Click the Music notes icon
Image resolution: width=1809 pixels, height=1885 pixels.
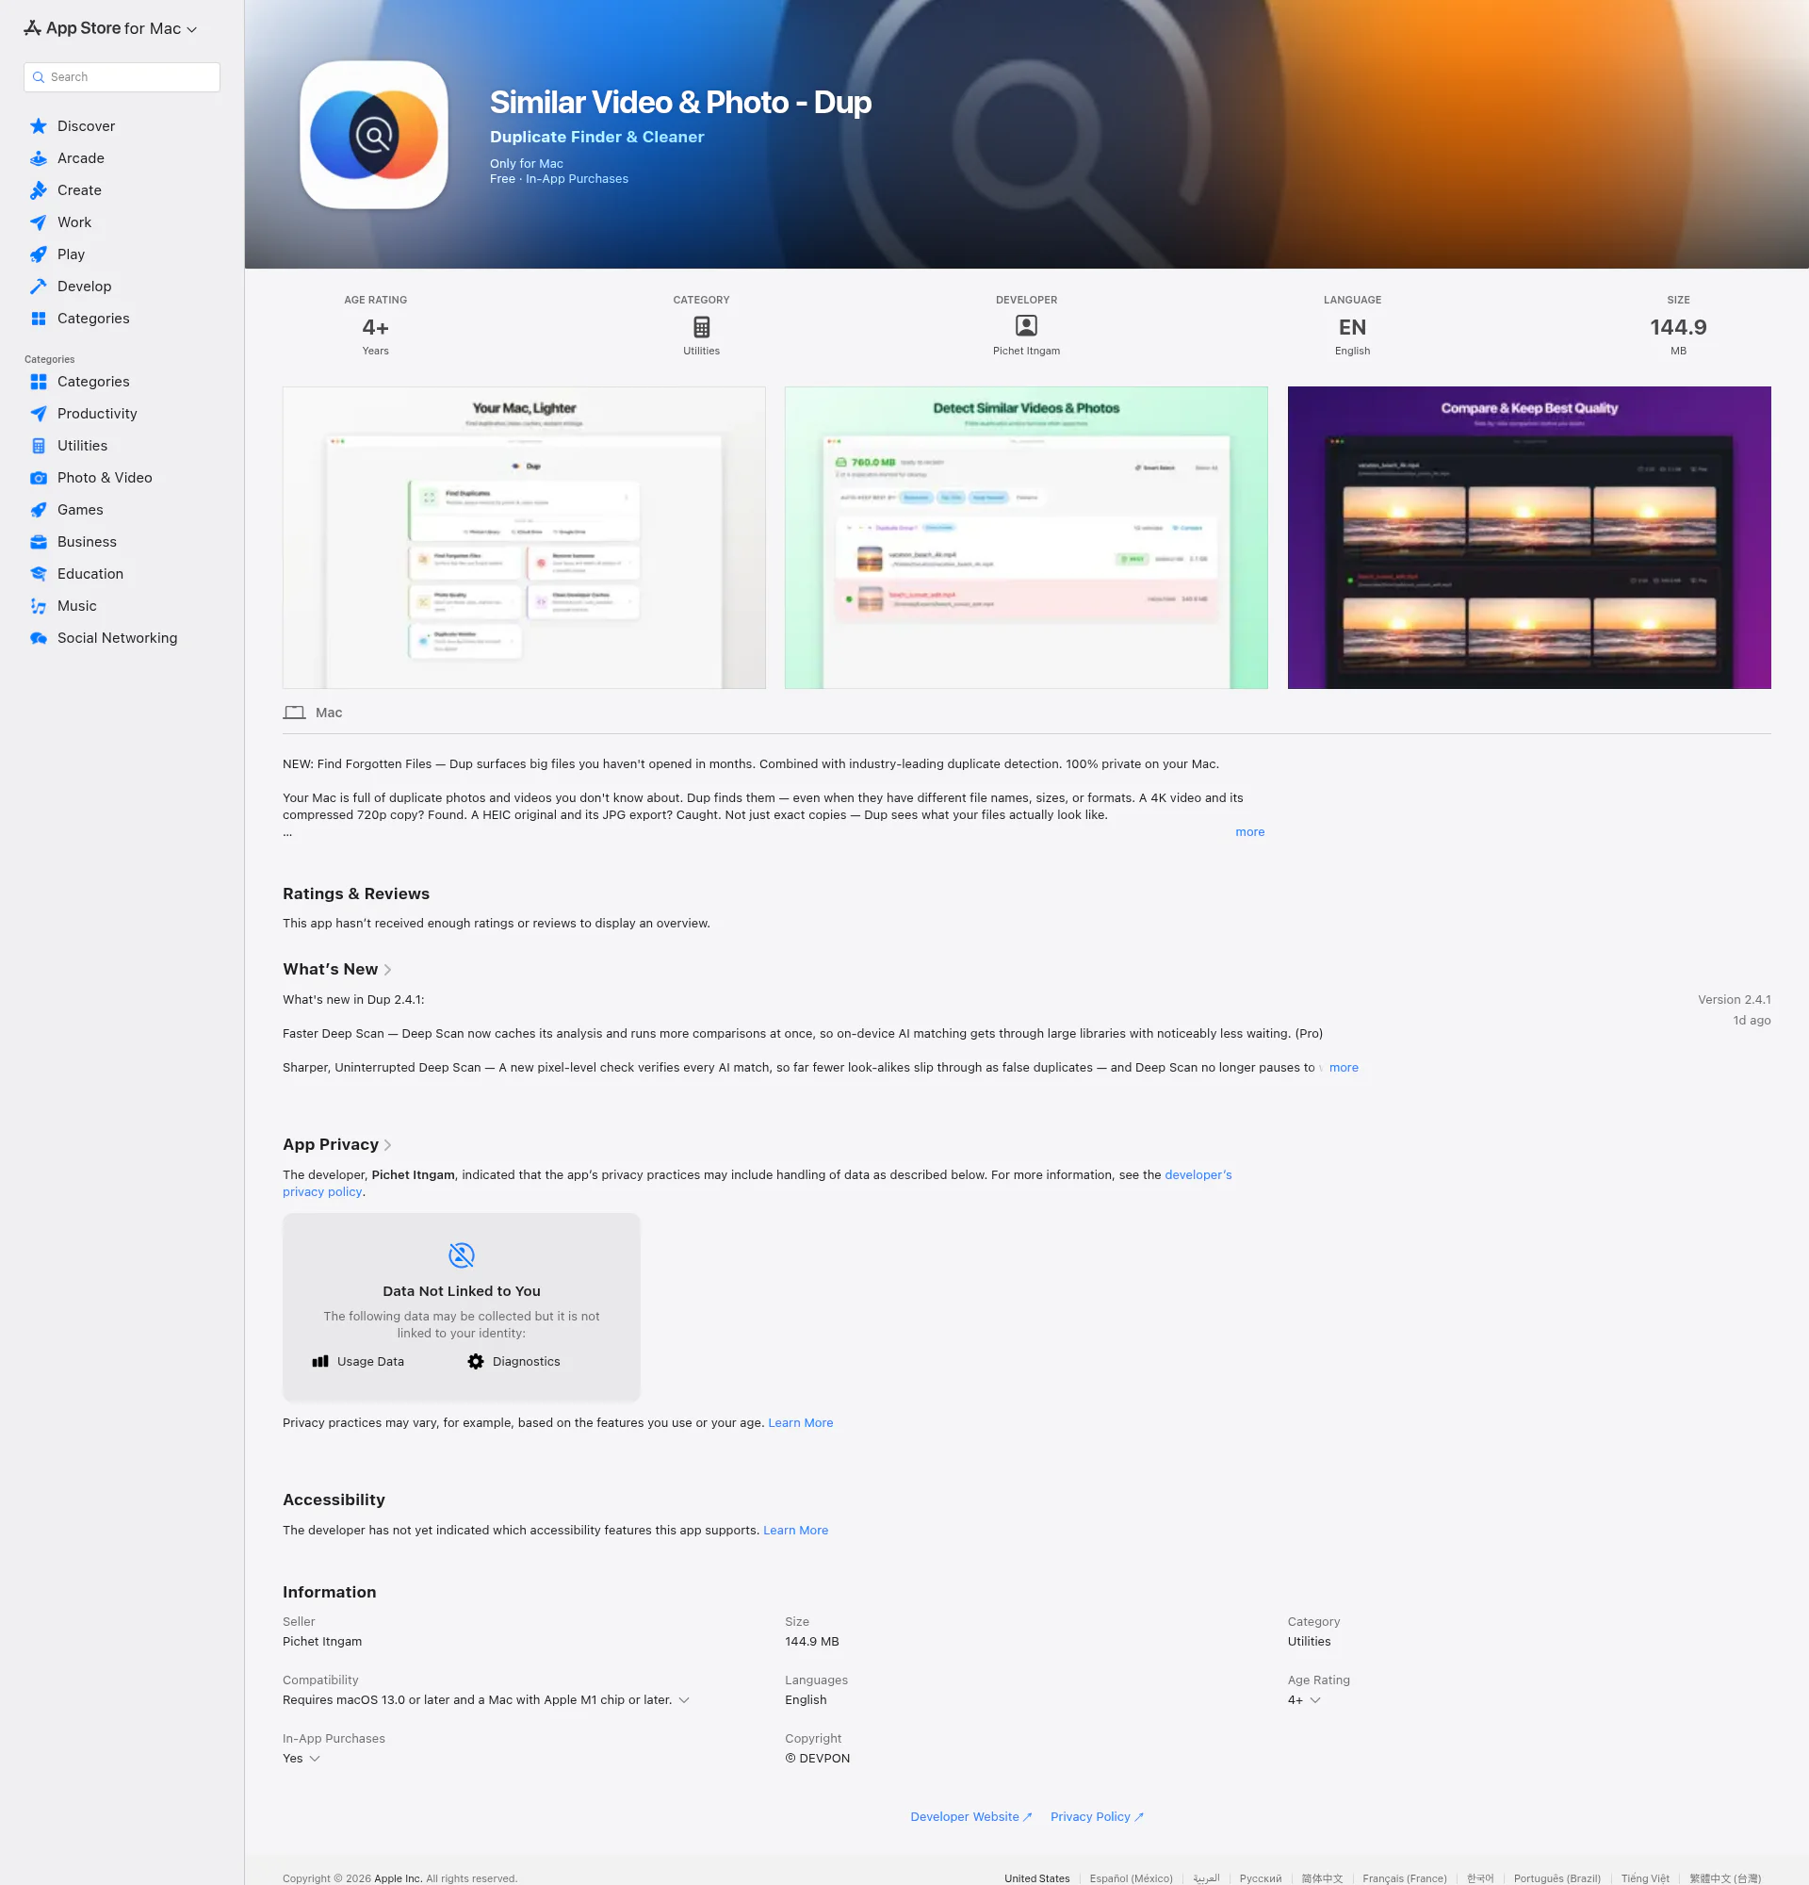click(39, 606)
